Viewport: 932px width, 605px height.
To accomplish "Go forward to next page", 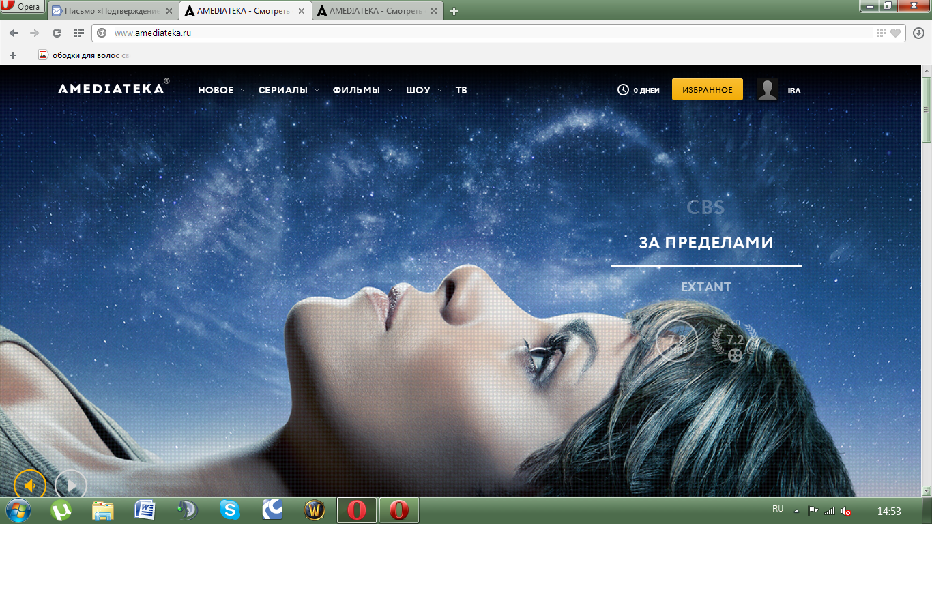I will pos(35,33).
